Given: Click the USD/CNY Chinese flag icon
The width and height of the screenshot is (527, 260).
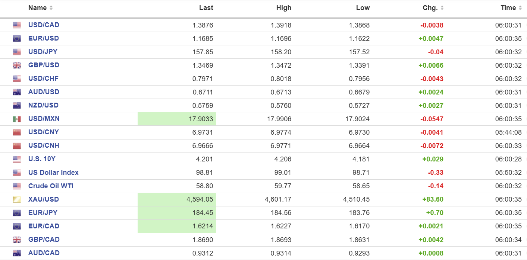Looking at the screenshot, I should click(17, 132).
